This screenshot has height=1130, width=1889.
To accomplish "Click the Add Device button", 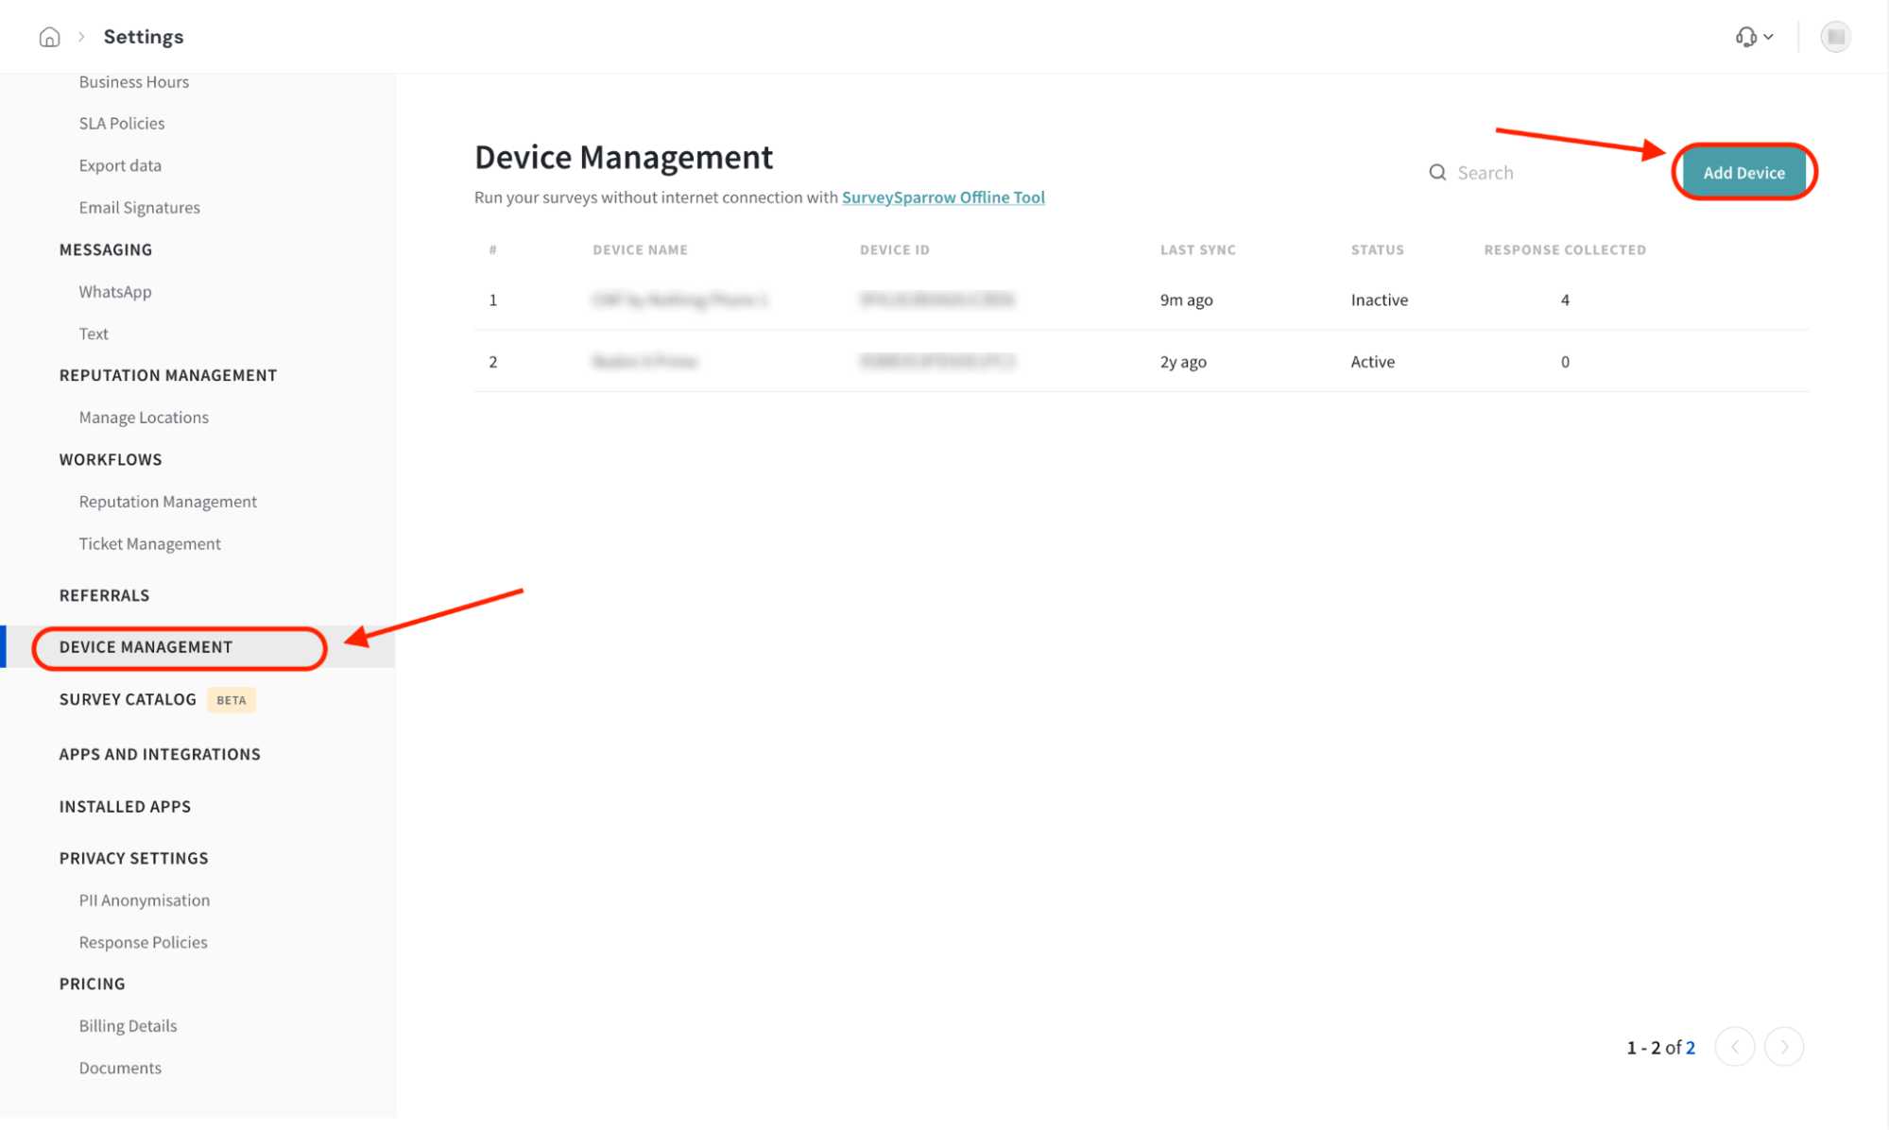I will tap(1743, 172).
